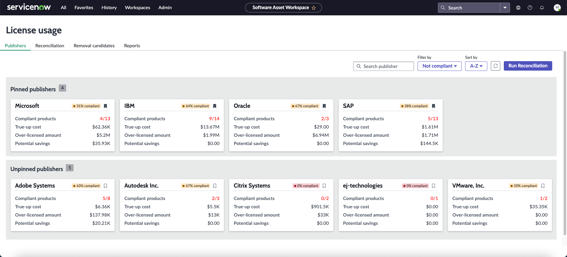
Task: Open the ej-technologies publisher card title
Action: point(363,186)
